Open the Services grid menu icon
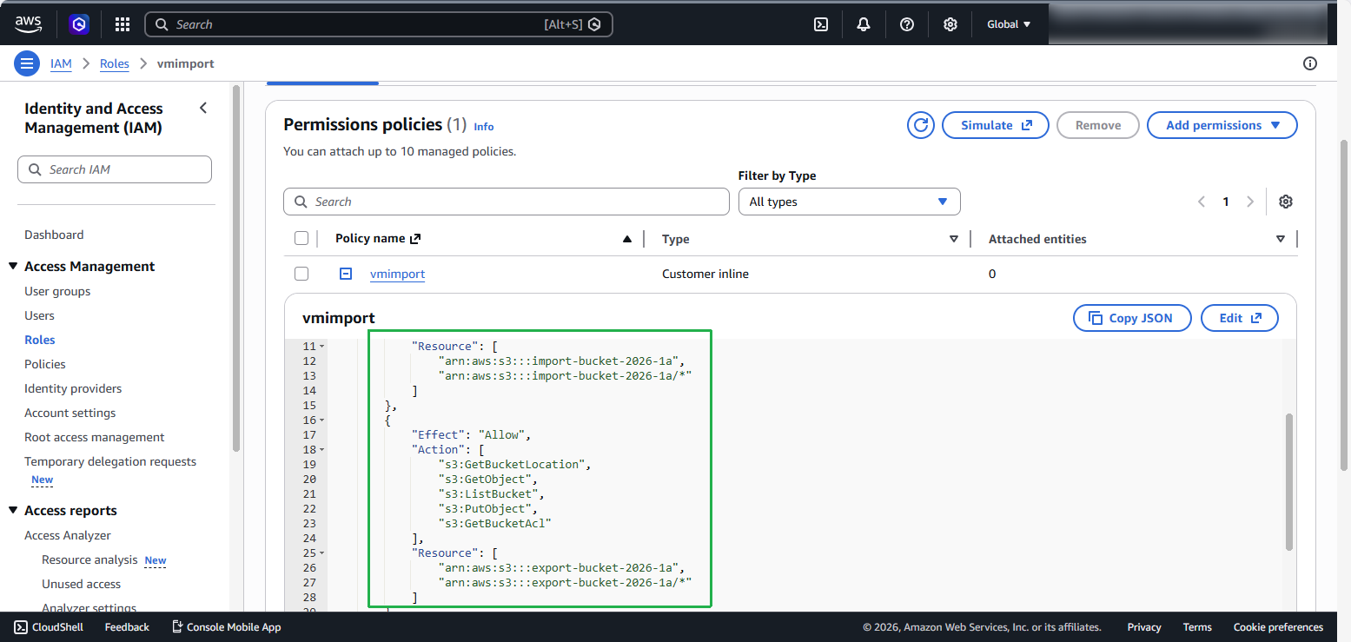Screen dimensions: 1351x642 [123, 24]
